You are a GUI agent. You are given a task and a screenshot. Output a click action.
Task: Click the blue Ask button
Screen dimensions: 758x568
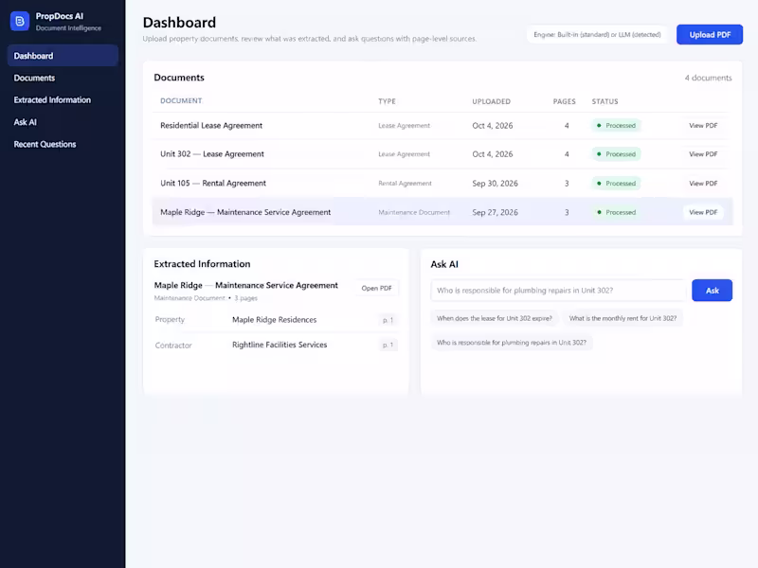coord(712,291)
